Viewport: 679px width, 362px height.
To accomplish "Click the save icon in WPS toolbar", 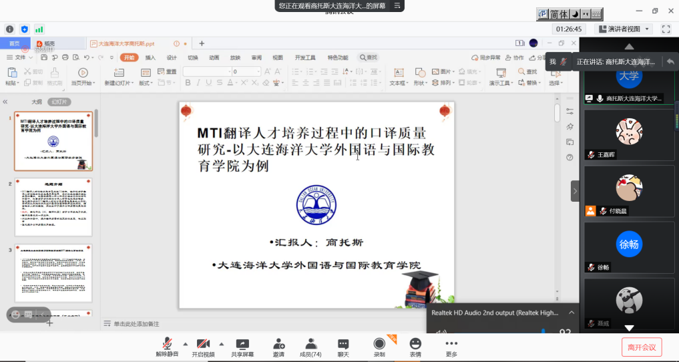I will point(44,57).
